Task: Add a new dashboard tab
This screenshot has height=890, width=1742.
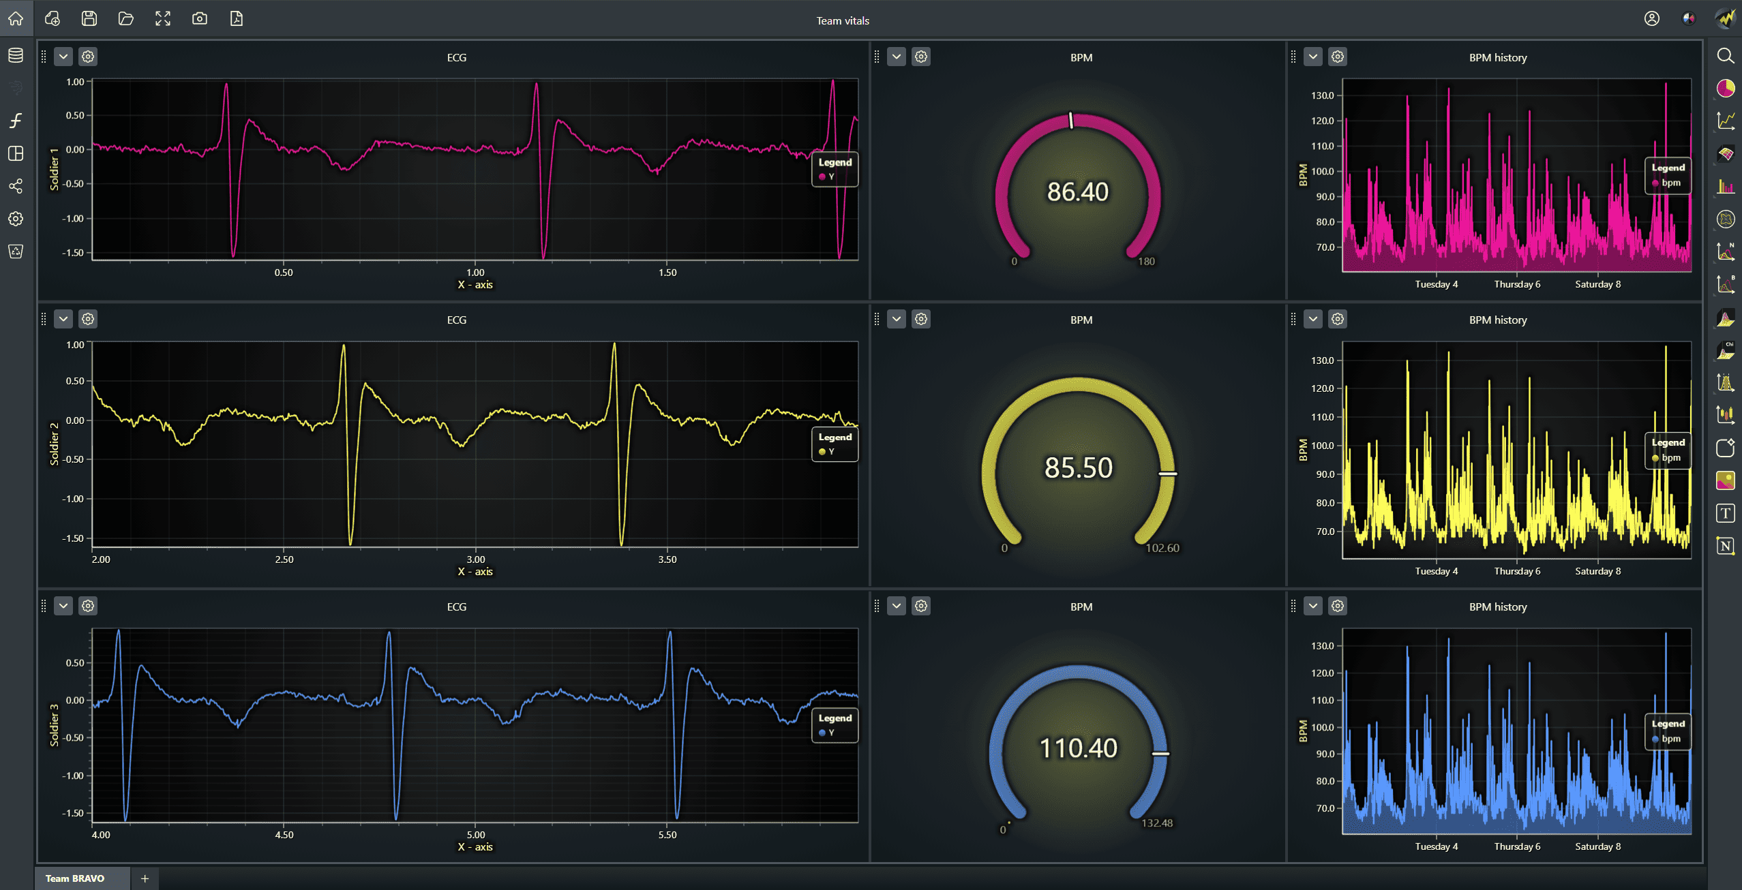Action: (145, 878)
